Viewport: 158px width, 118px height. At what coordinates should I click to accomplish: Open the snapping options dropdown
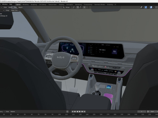[x=81, y=7]
